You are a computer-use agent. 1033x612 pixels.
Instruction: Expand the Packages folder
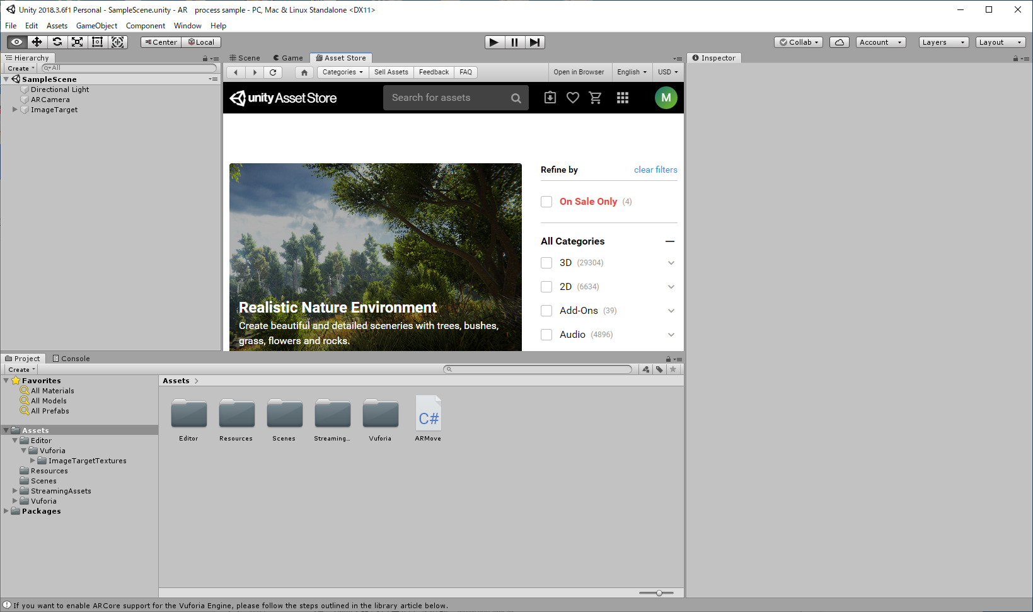(x=6, y=511)
